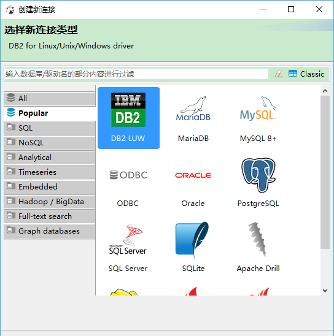The image size is (334, 336).
Task: Click the scrollbar down arrow
Action: click(x=325, y=291)
